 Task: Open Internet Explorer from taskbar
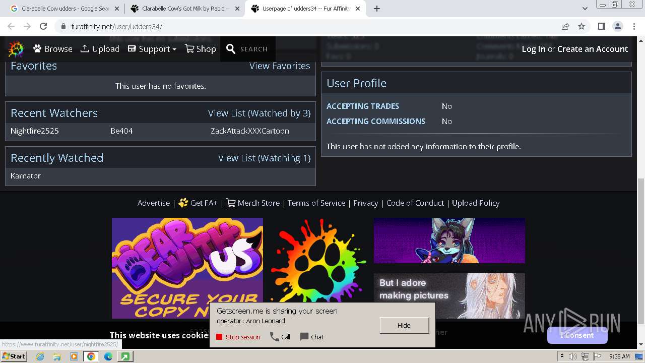[x=40, y=356]
